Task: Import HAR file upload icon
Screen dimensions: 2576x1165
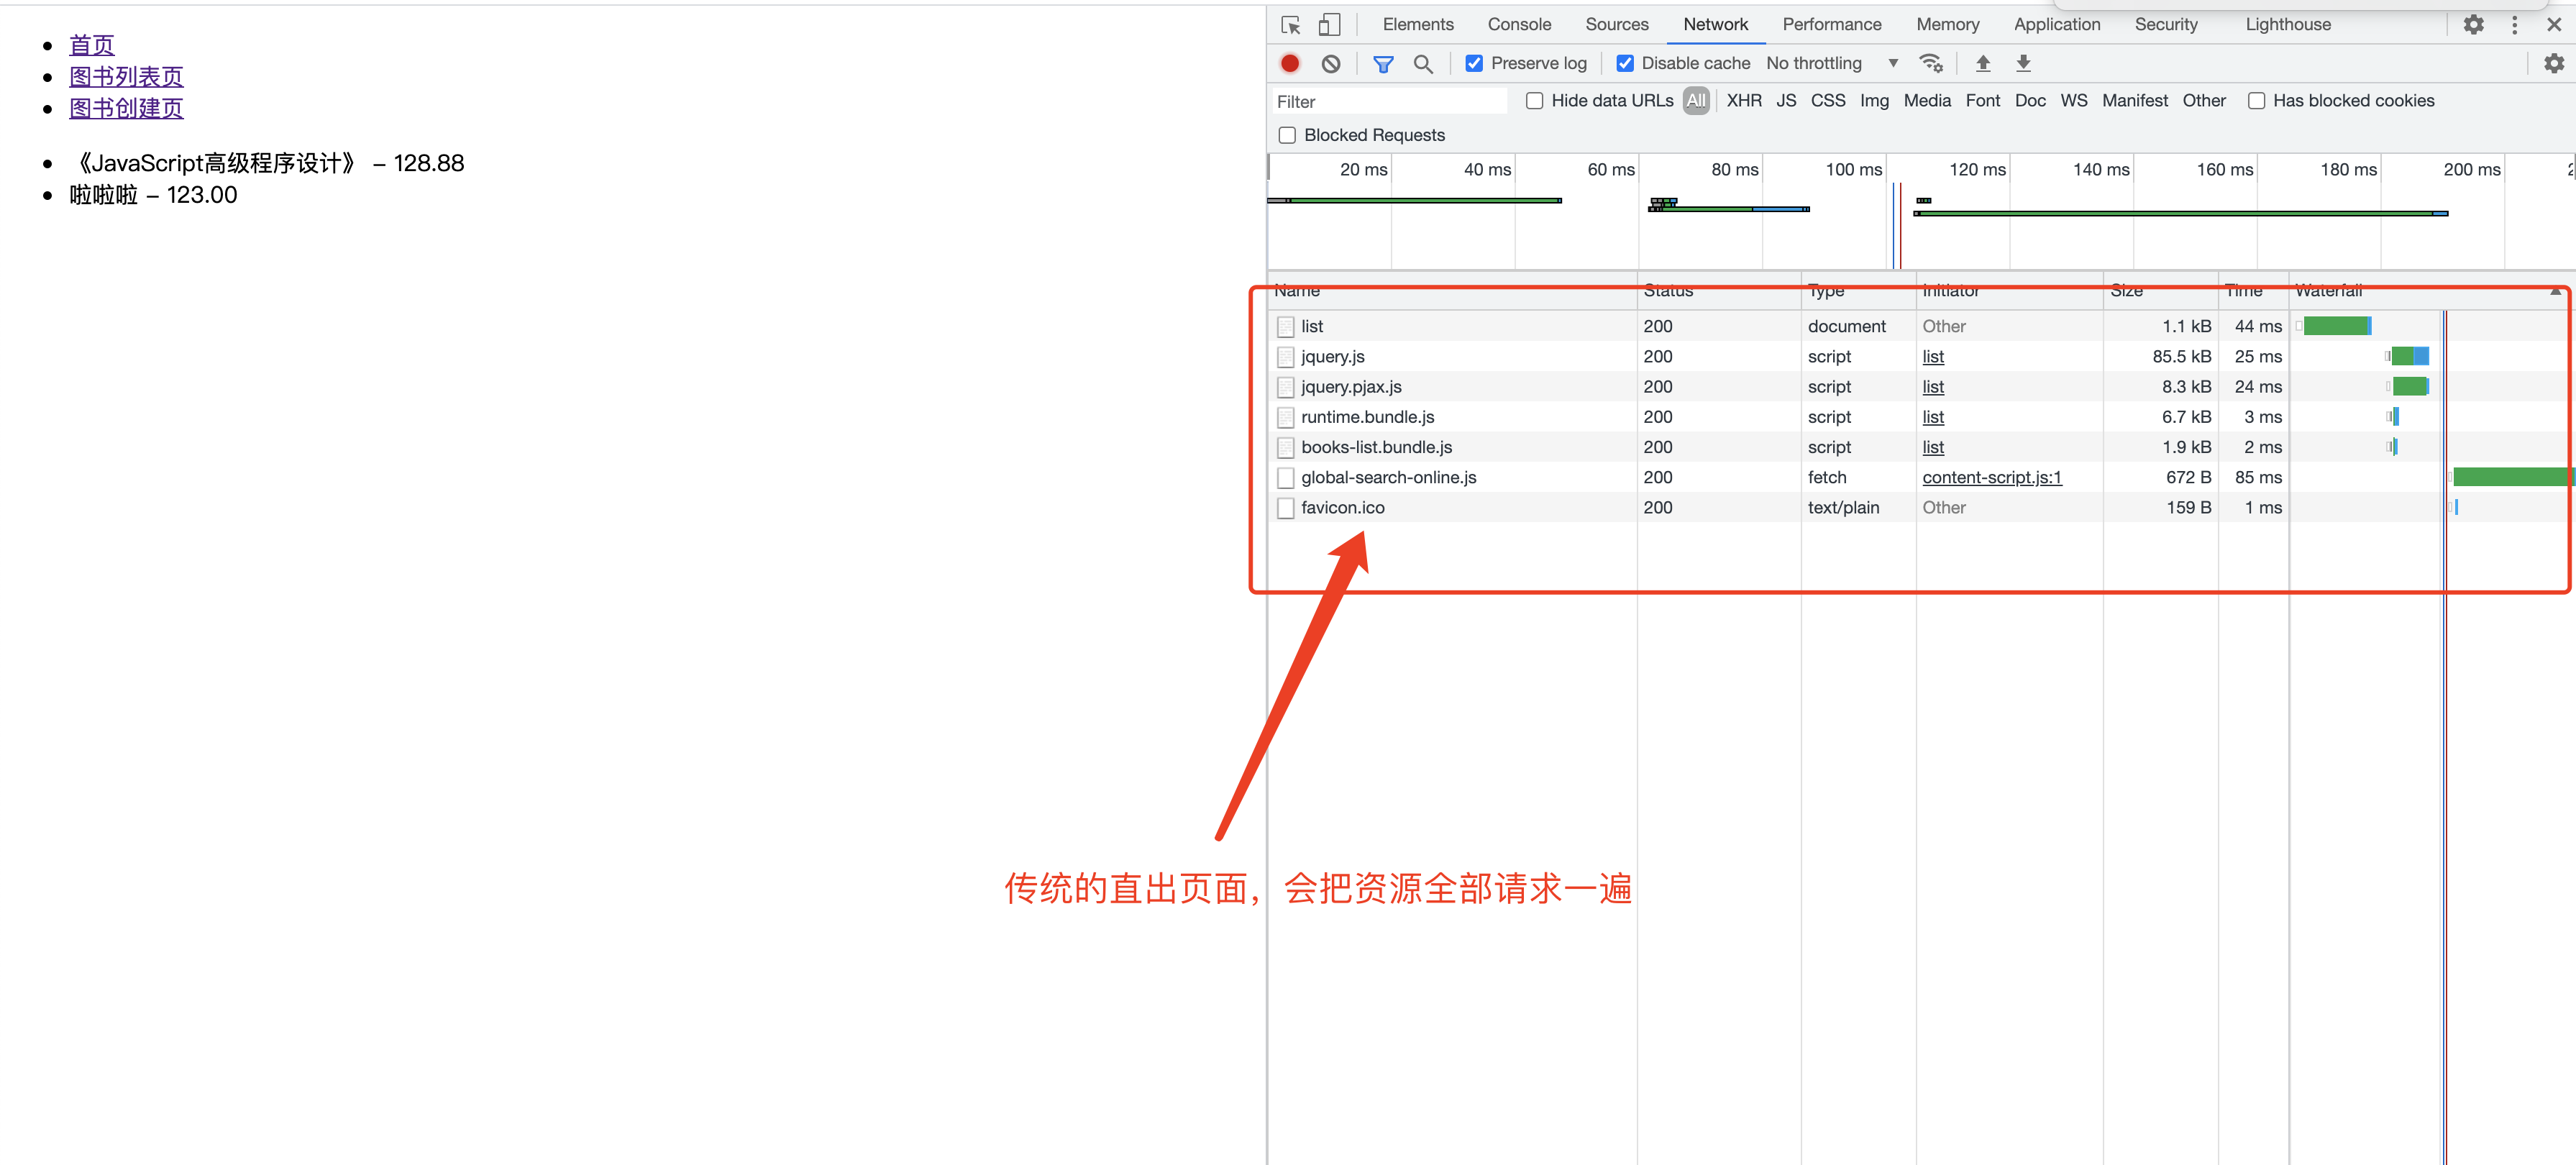Action: click(x=1983, y=63)
